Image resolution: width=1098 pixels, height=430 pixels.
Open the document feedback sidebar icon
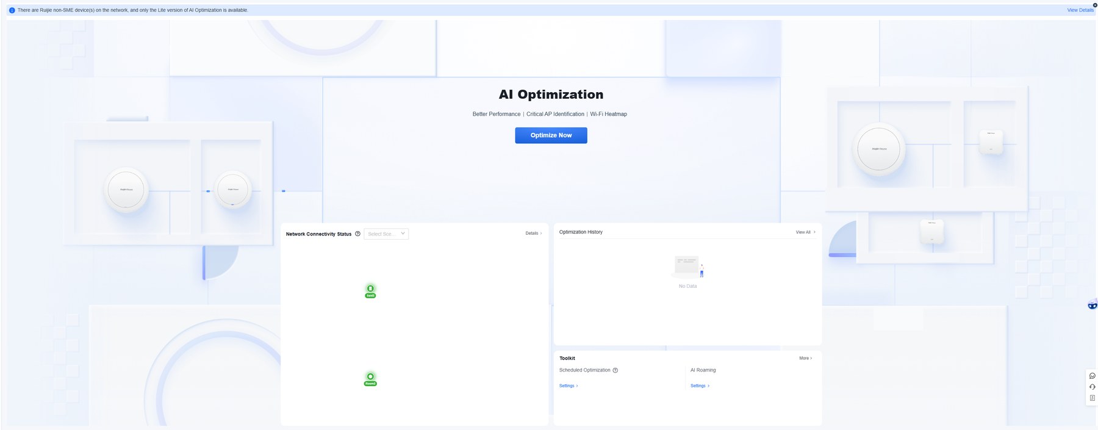(x=1092, y=398)
